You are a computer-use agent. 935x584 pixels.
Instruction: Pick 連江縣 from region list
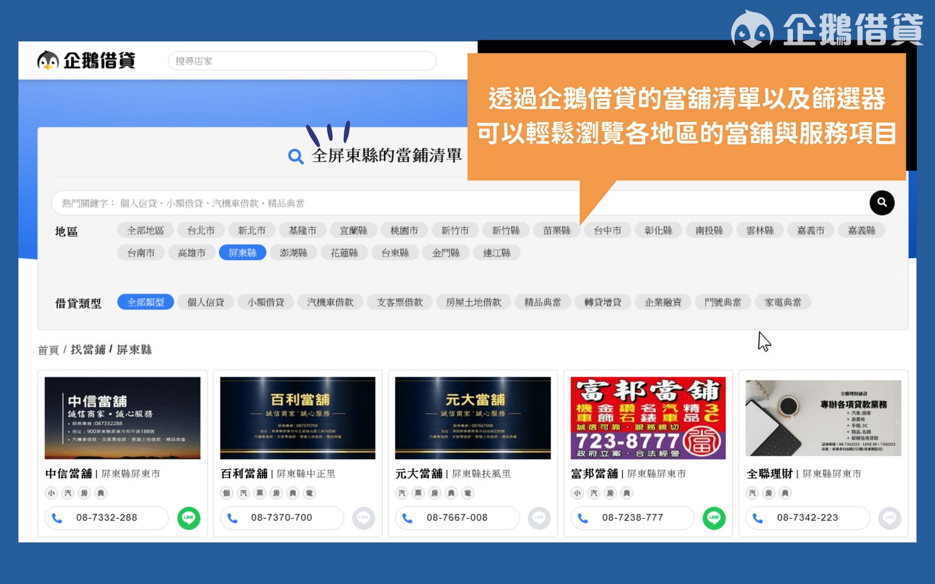(497, 253)
